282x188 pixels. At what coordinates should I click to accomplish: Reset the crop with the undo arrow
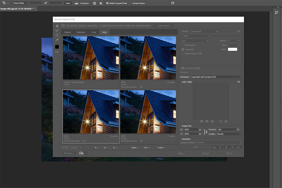(x=173, y=3)
